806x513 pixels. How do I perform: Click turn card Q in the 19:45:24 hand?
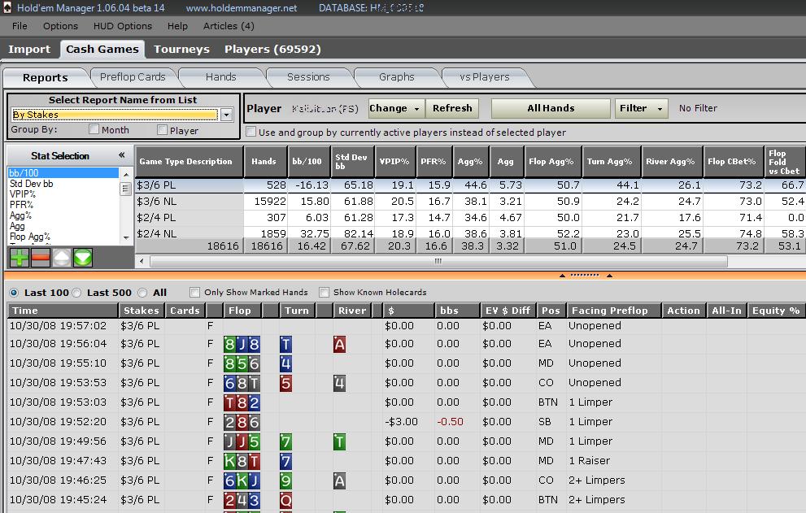(x=285, y=501)
